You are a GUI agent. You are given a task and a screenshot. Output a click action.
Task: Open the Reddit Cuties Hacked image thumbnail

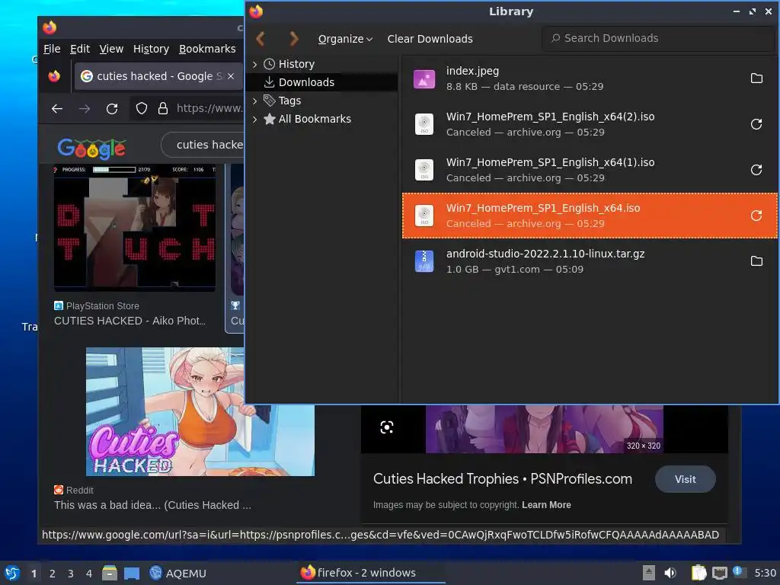[200, 411]
